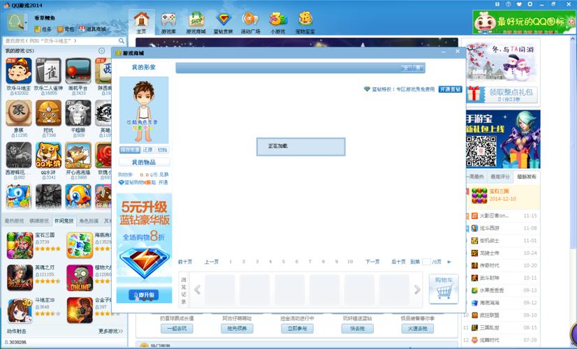
Task: Click 保存形象 button under the avatar
Action: coord(130,149)
